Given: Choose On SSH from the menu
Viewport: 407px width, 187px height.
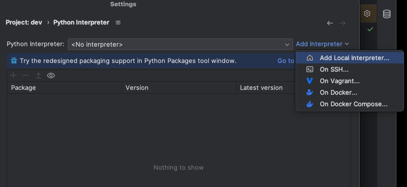Looking at the screenshot, I should (x=350, y=70).
